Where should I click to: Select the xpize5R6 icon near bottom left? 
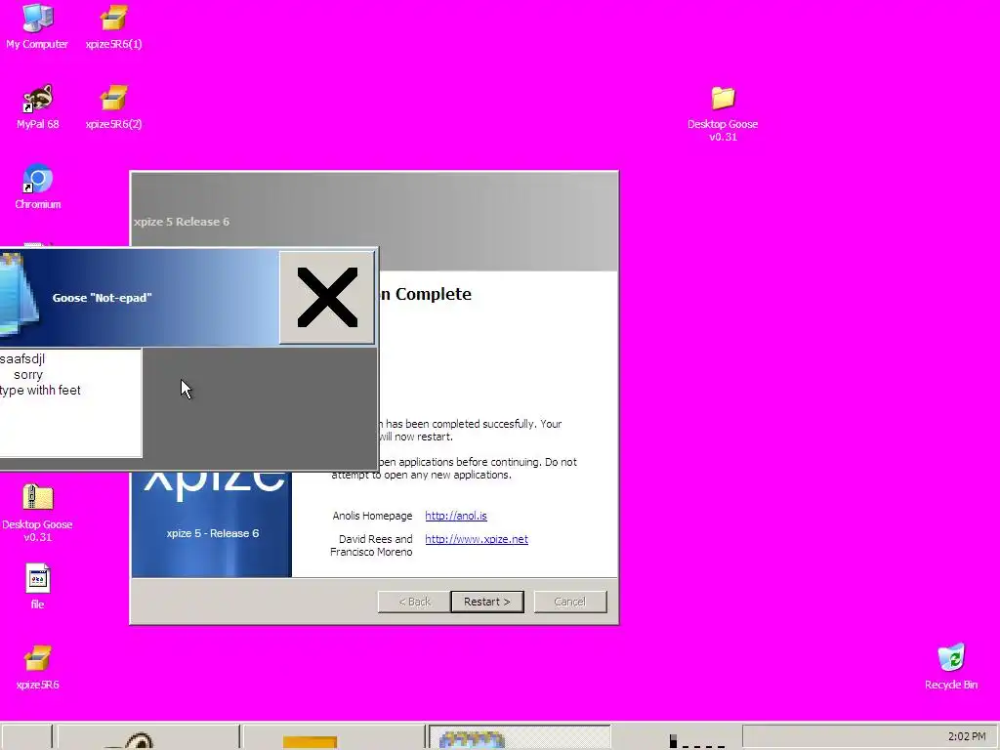(38, 667)
